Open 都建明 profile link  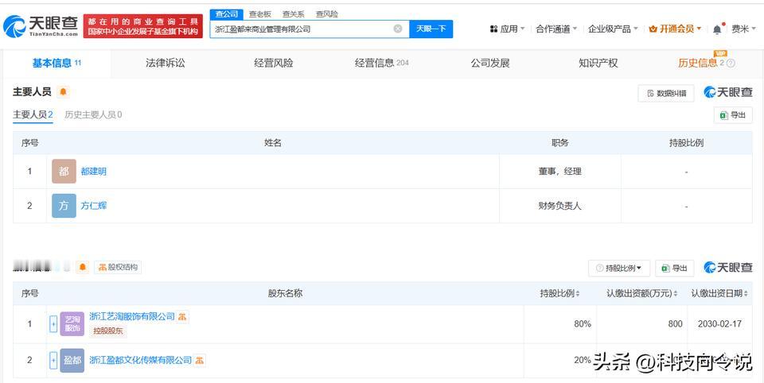click(94, 172)
